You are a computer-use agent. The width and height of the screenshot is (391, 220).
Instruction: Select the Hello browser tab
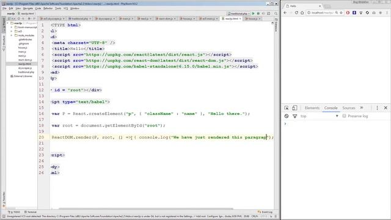303,6
